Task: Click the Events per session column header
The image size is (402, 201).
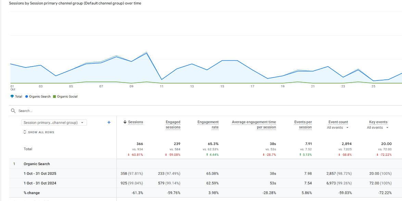Action: (x=303, y=124)
